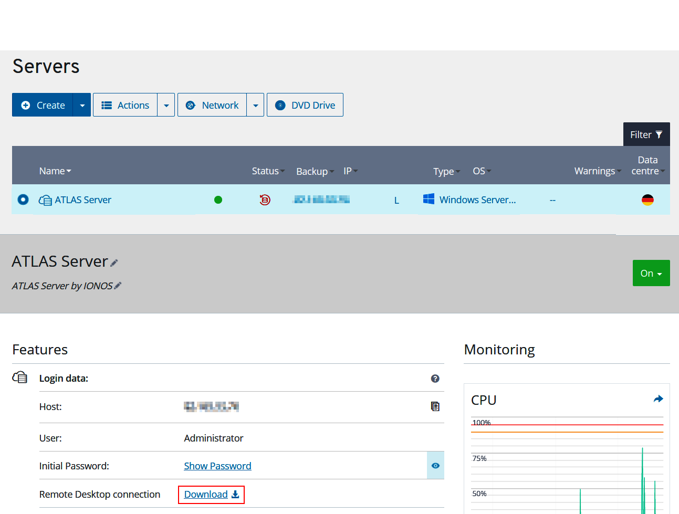
Task: Click the export arrow on the CPU chart
Action: (658, 398)
